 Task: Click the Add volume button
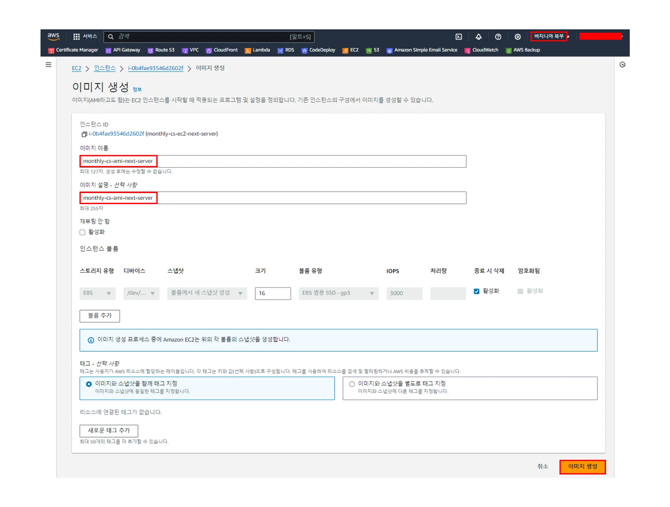tap(99, 316)
